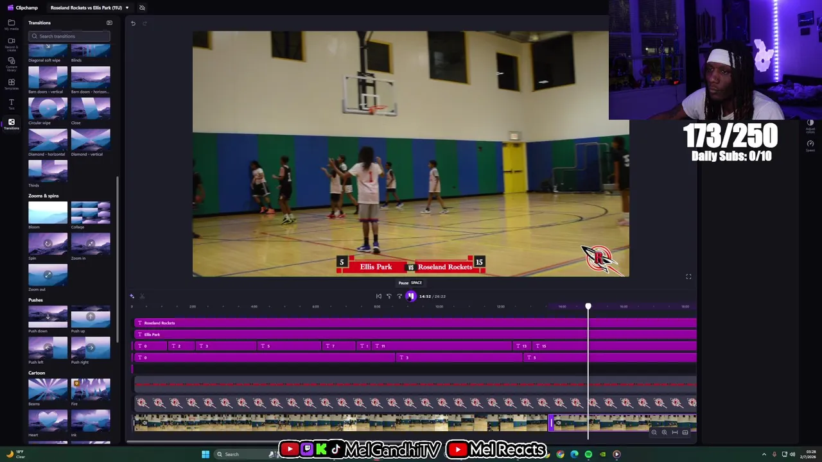
Task: Select the Thirds transition
Action: pos(48,171)
